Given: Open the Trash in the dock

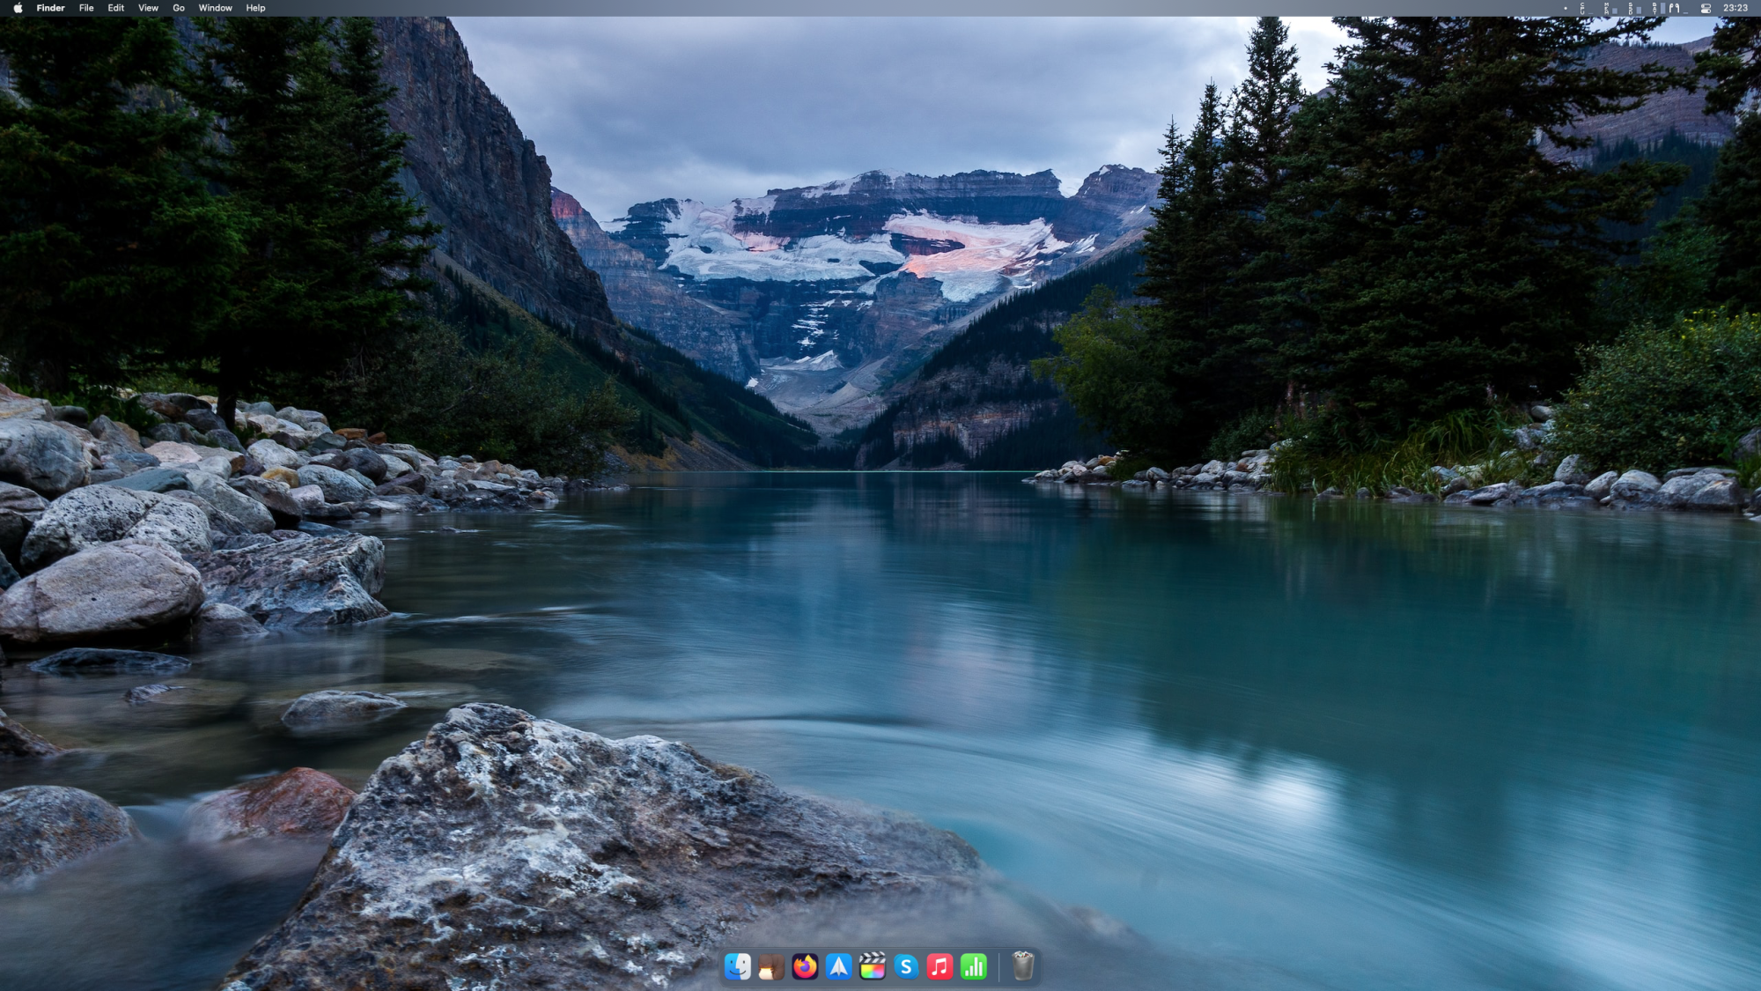Looking at the screenshot, I should click(1022, 967).
